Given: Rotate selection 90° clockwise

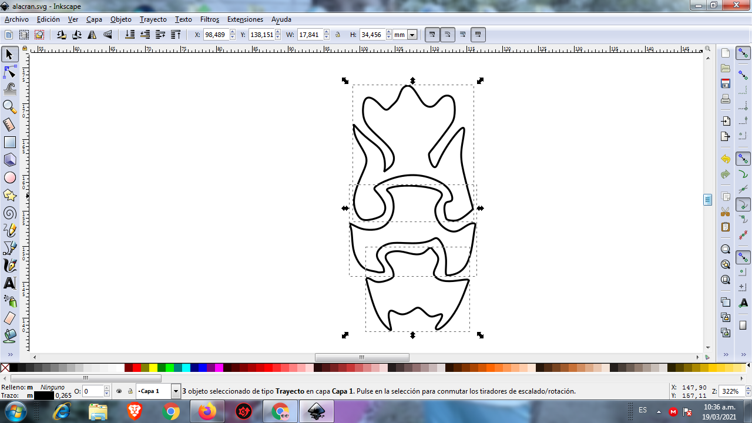Looking at the screenshot, I should 77,35.
